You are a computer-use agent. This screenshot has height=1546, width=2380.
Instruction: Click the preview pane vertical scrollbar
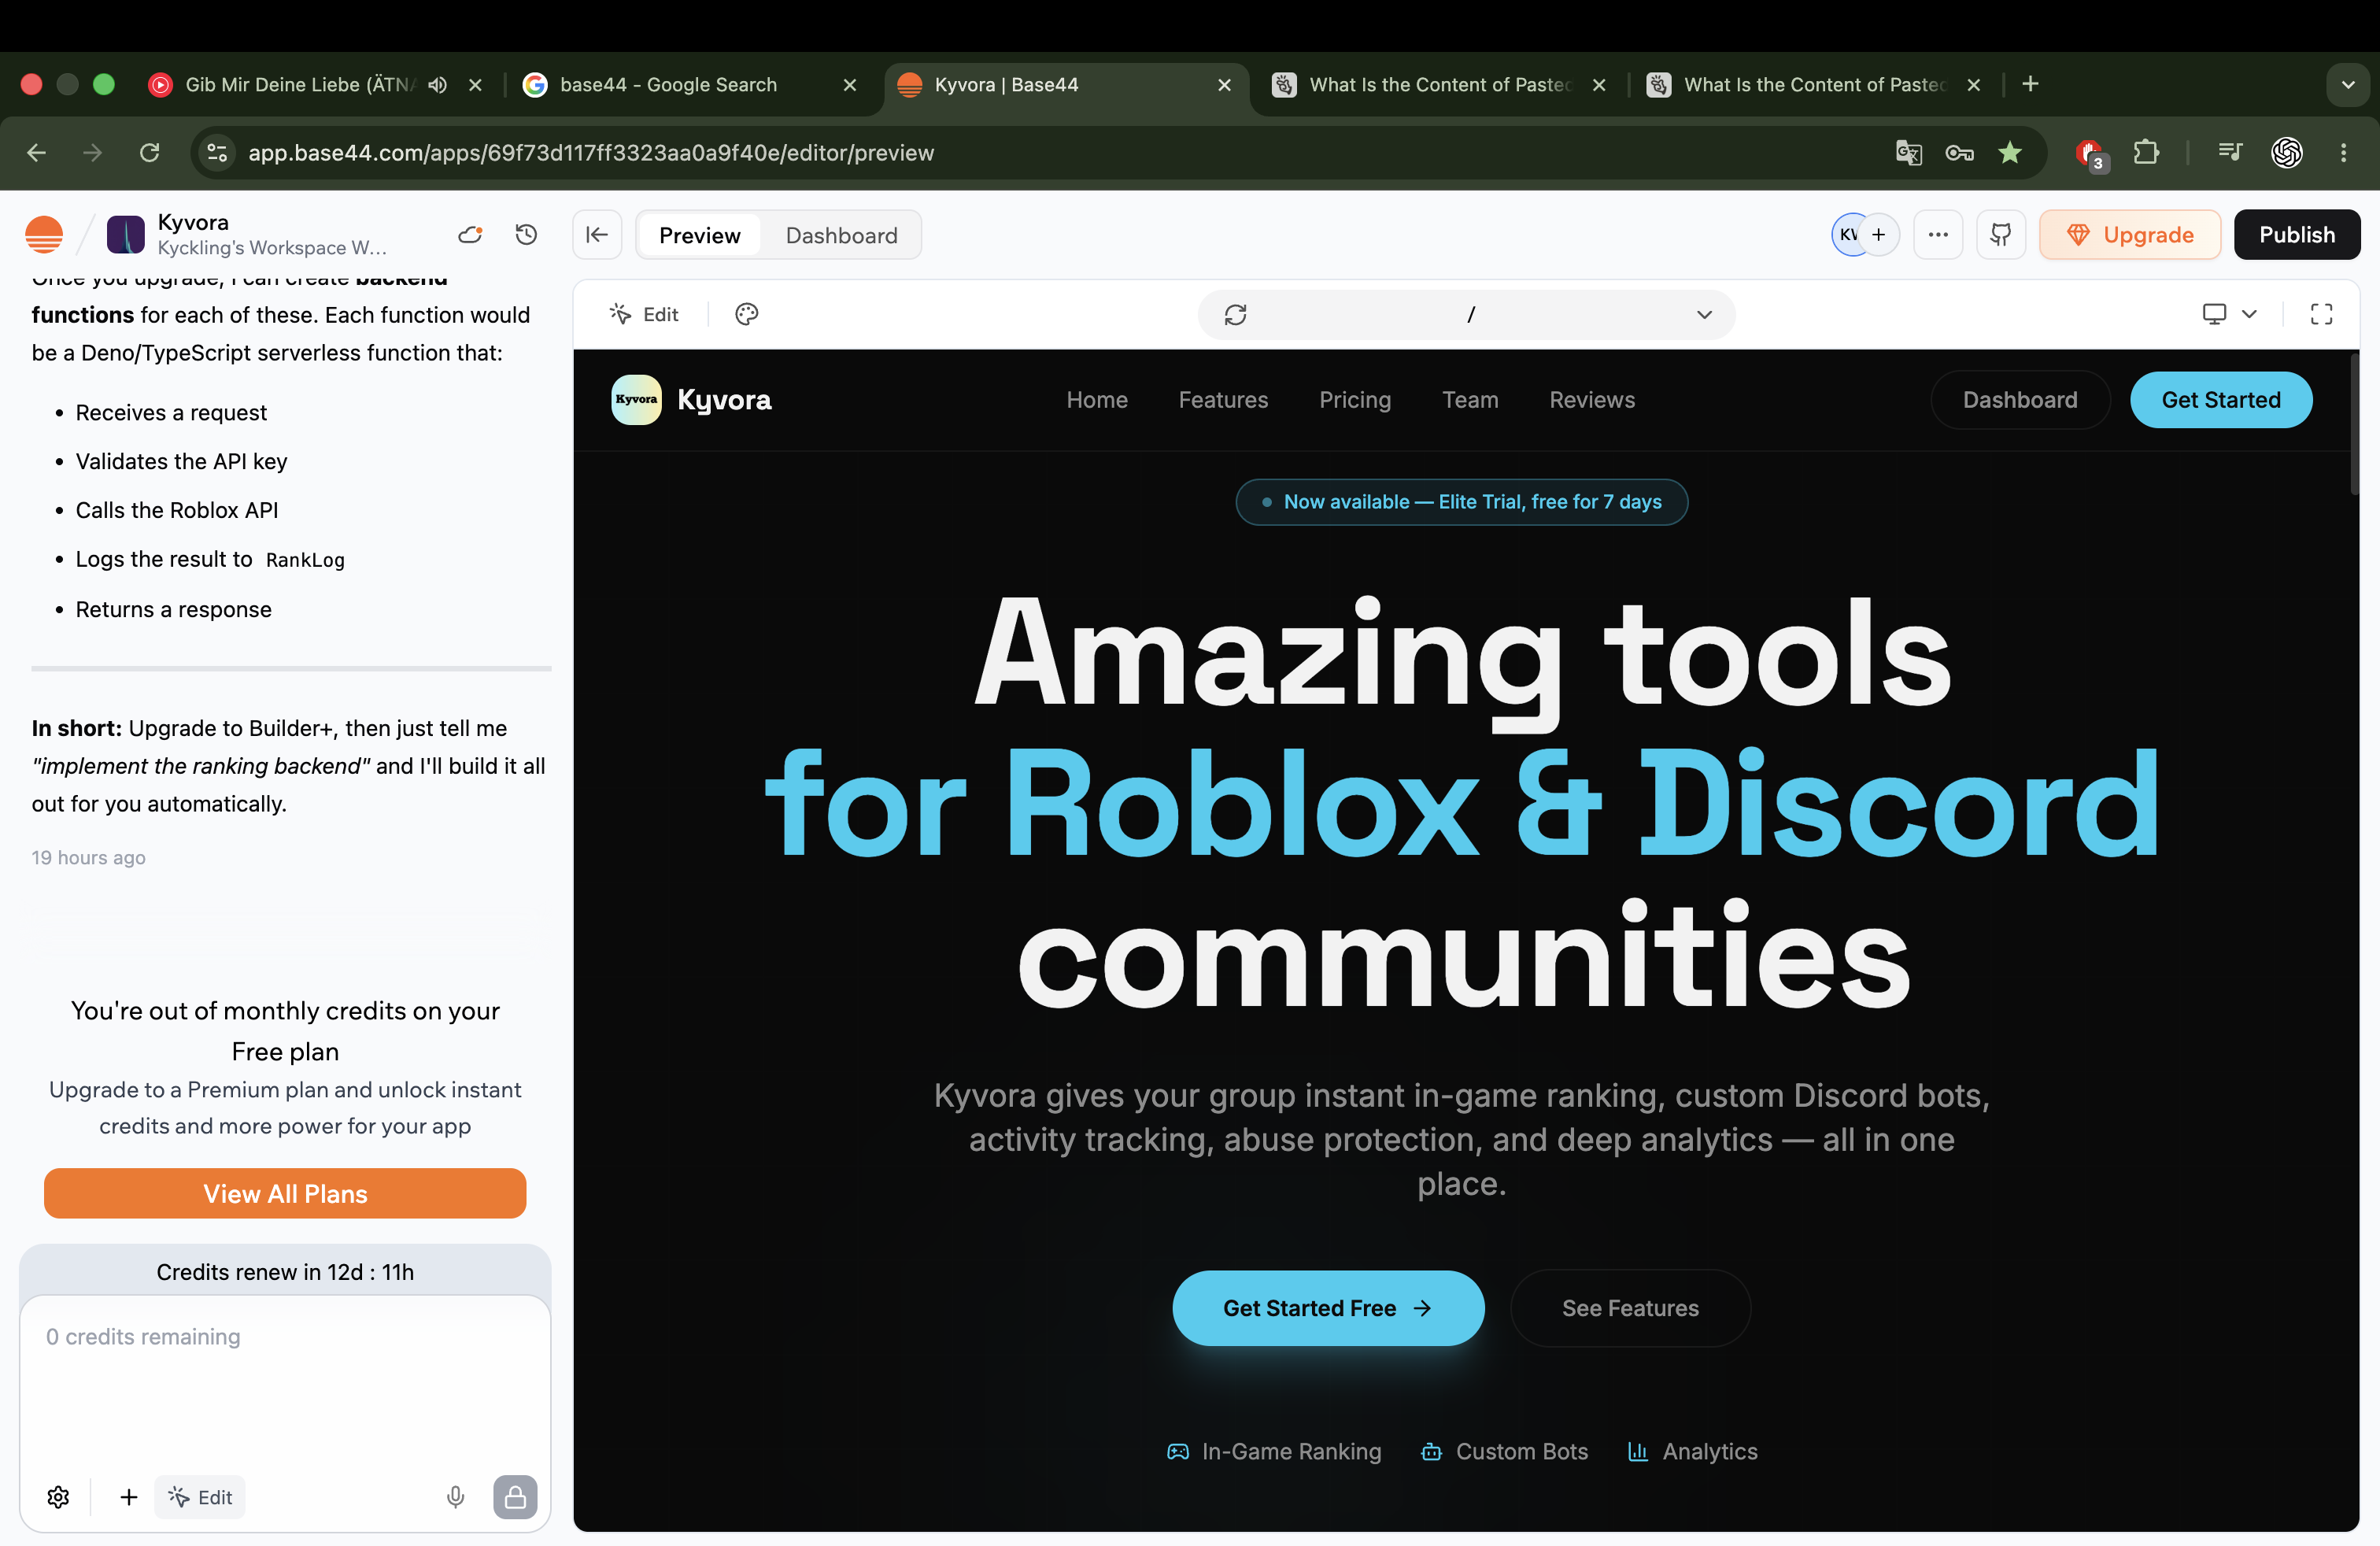coord(2354,424)
